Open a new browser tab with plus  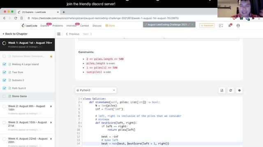[x=64, y=12]
